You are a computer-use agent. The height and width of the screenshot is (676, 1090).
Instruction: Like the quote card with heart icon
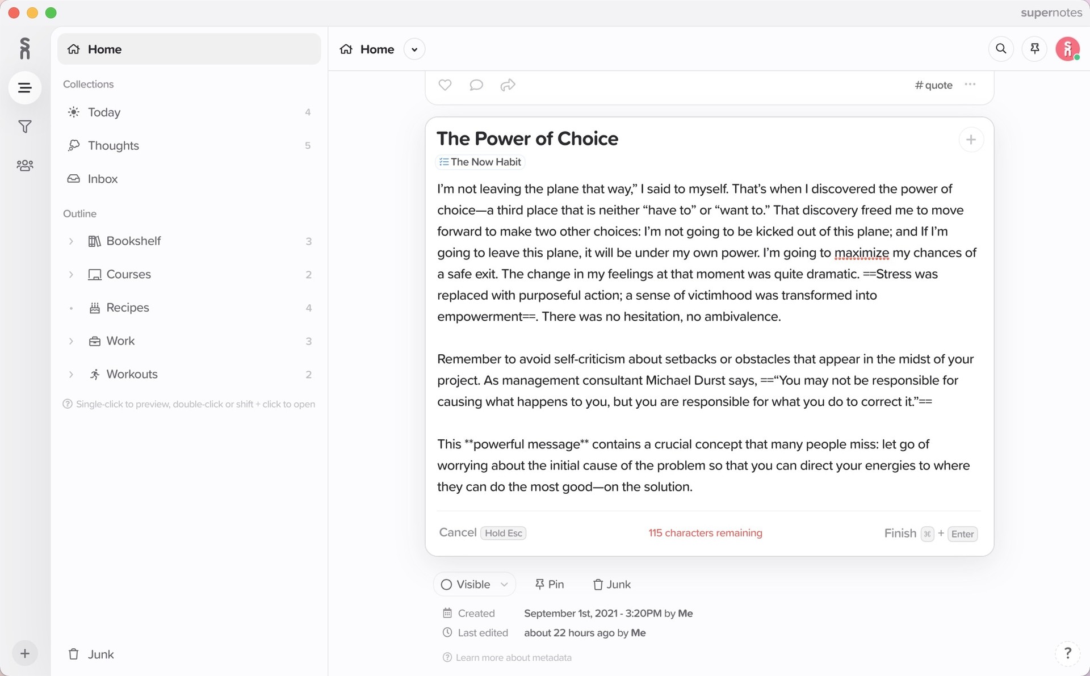(x=445, y=85)
